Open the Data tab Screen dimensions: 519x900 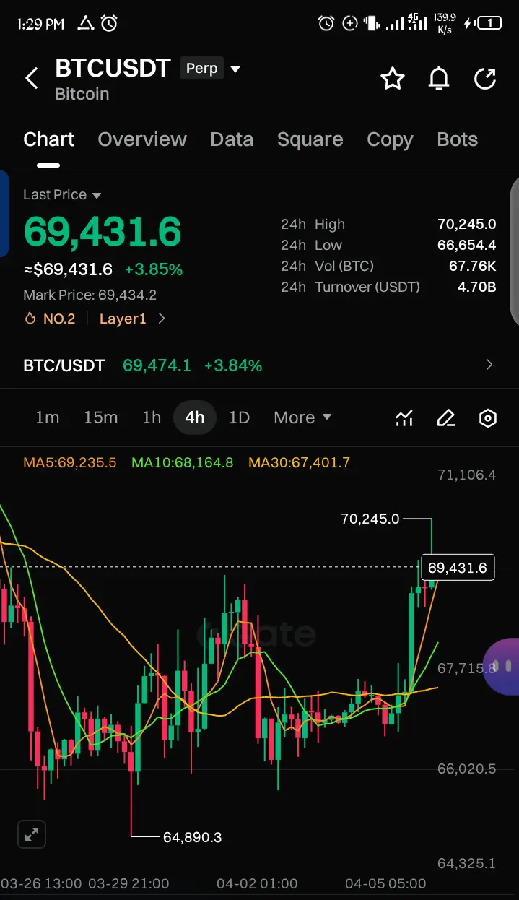(x=232, y=139)
